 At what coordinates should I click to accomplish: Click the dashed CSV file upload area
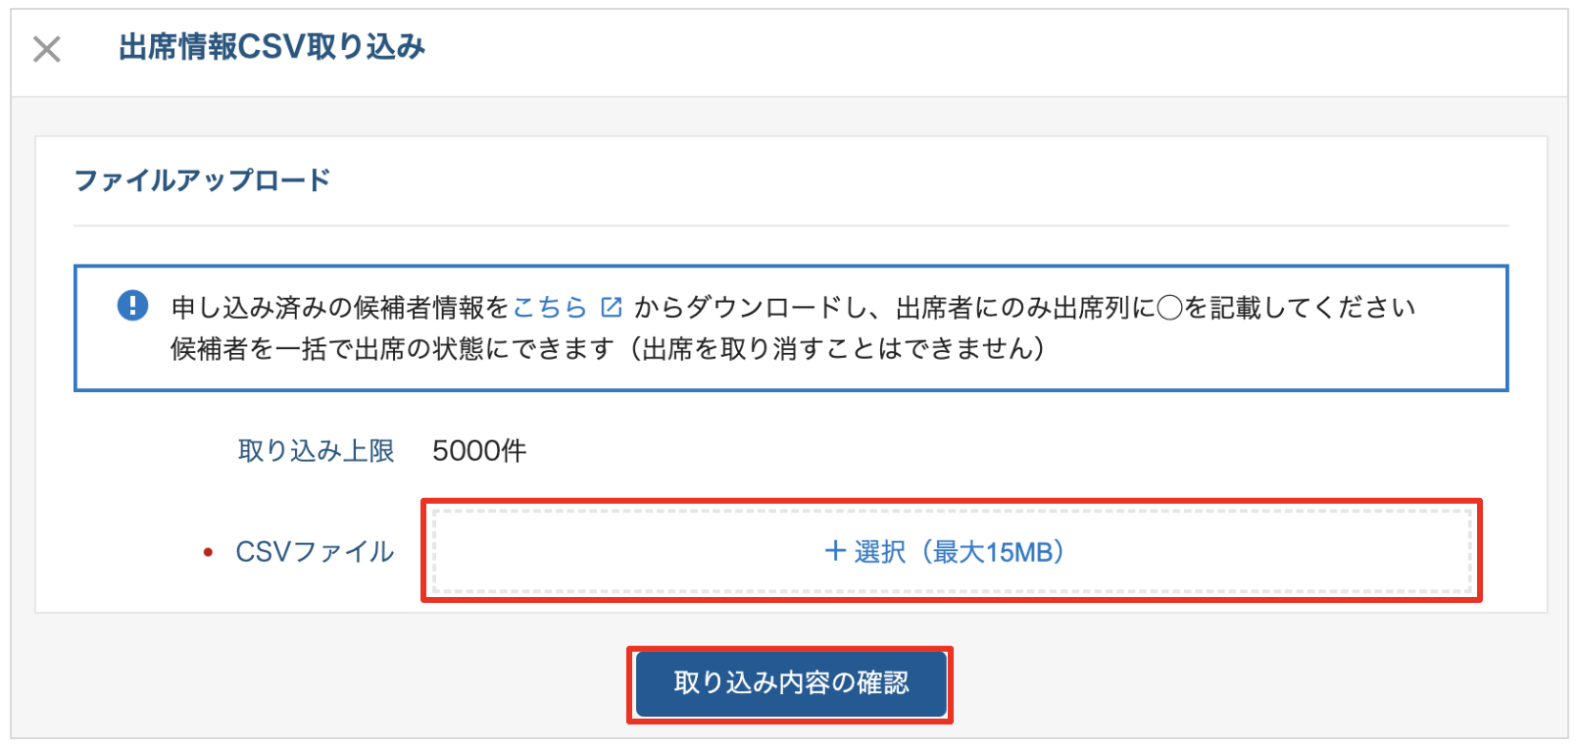pos(951,551)
